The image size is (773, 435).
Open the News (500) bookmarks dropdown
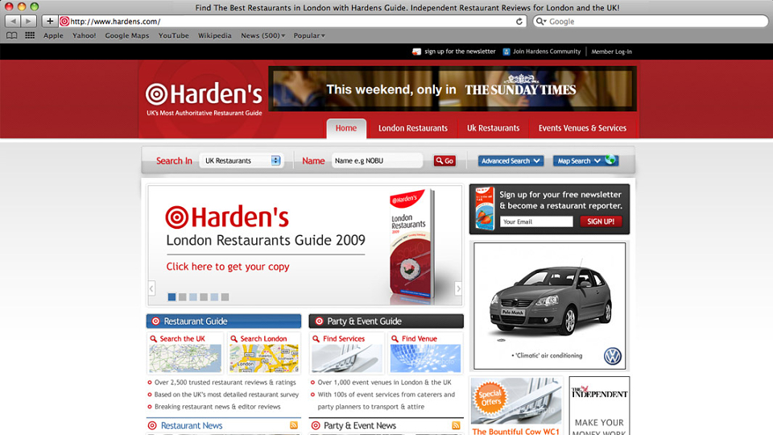(x=262, y=35)
